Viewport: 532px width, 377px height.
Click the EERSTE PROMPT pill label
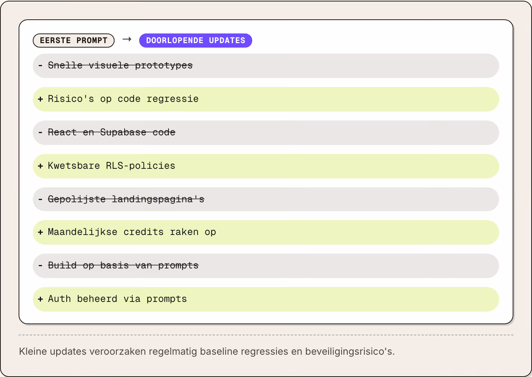pos(74,41)
